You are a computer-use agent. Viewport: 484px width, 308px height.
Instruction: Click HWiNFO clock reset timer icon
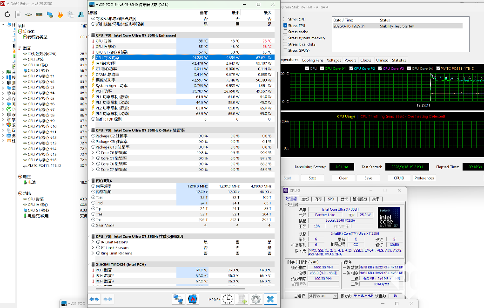pos(228,299)
